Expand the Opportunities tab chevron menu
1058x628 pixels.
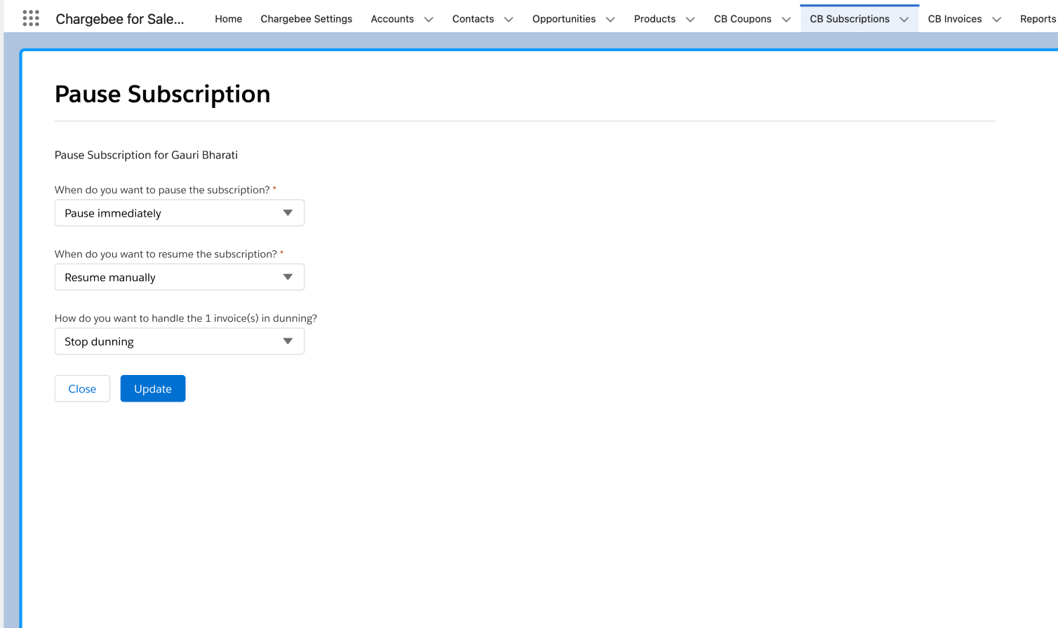(610, 20)
